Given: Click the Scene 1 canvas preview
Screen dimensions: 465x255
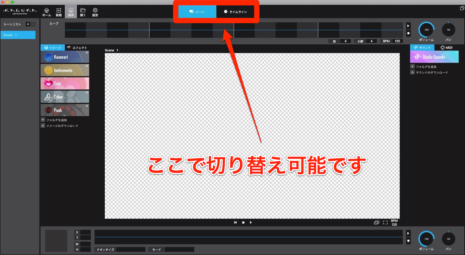Looking at the screenshot, I should 252,136.
